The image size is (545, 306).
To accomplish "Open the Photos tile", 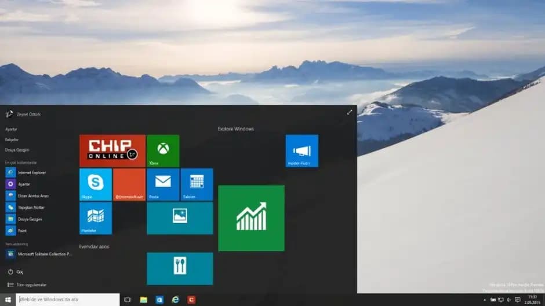I will click(x=180, y=217).
